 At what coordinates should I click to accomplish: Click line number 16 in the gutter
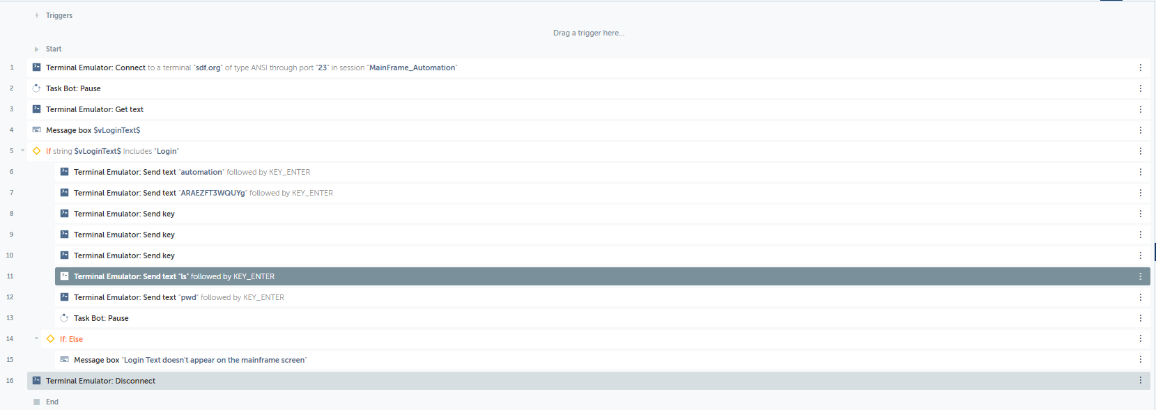pyautogui.click(x=10, y=381)
